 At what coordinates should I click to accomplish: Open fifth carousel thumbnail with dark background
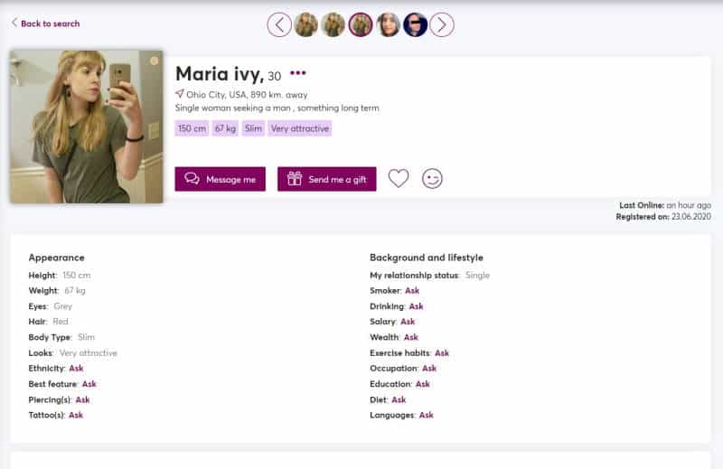point(415,25)
